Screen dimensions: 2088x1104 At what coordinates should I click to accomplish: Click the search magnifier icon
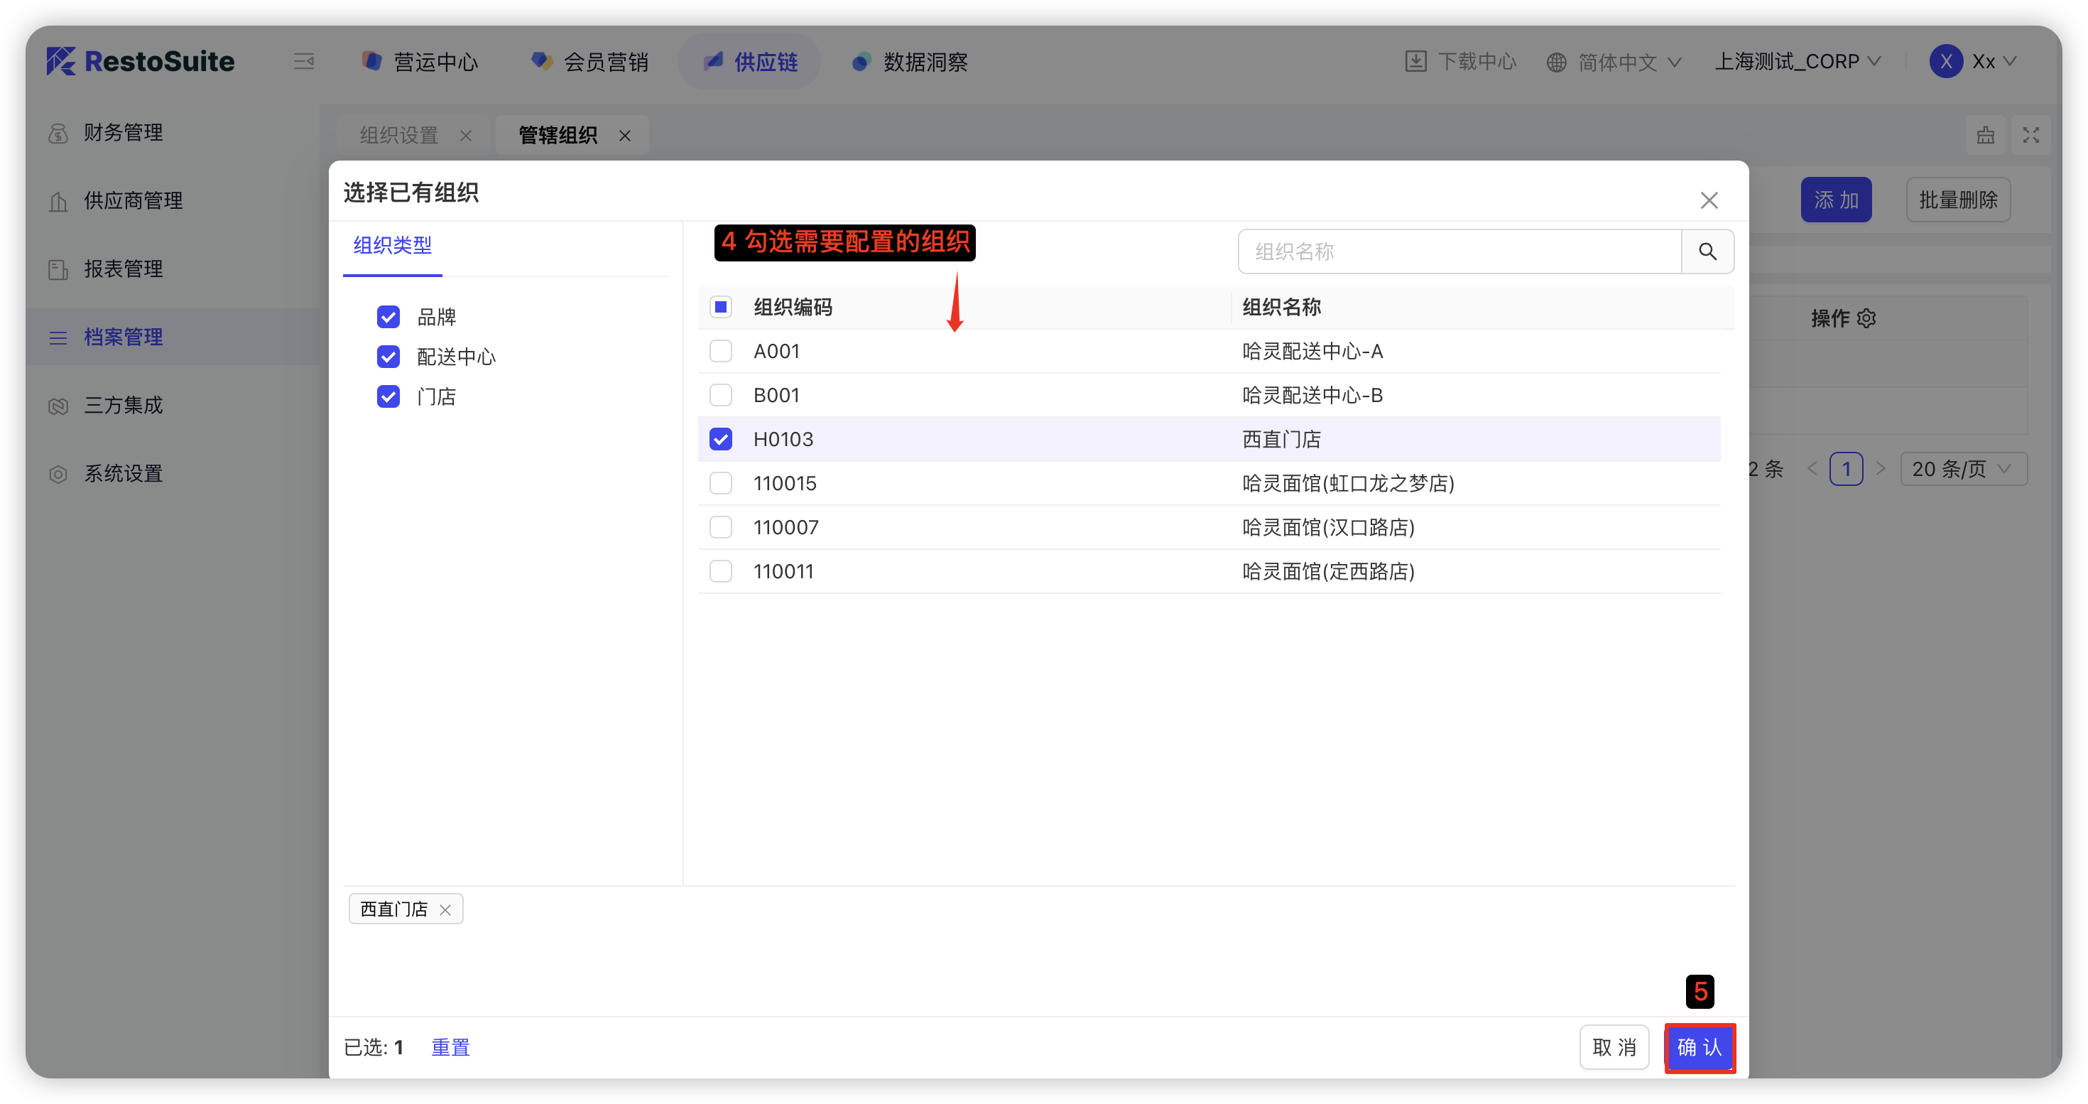coord(1707,251)
